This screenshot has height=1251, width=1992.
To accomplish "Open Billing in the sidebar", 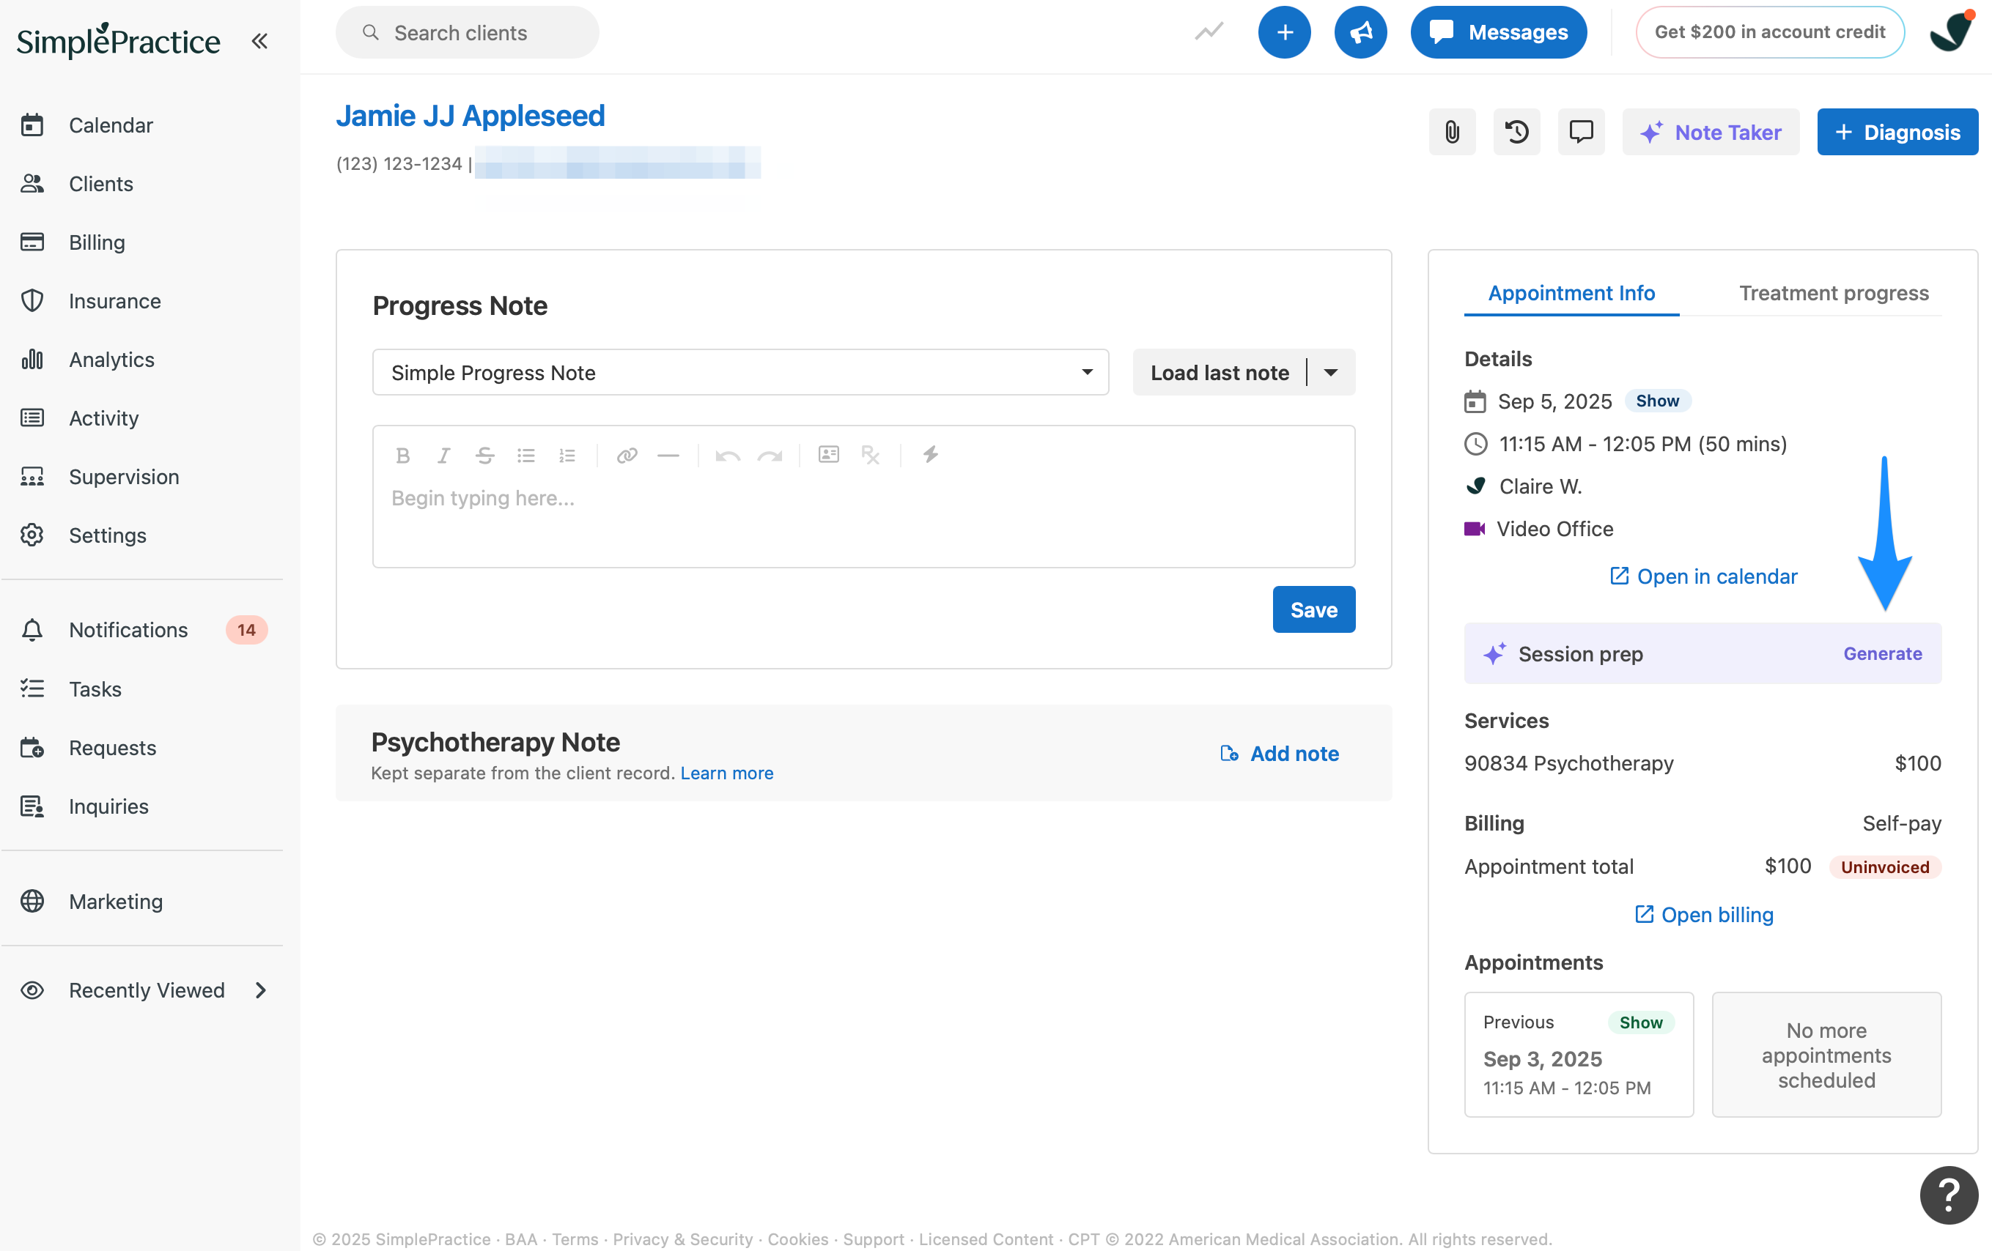I will click(97, 242).
